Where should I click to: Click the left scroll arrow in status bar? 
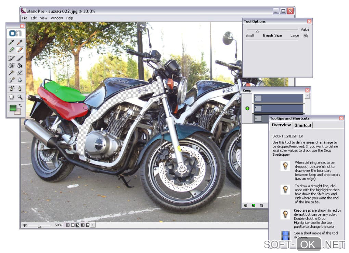coord(93,225)
